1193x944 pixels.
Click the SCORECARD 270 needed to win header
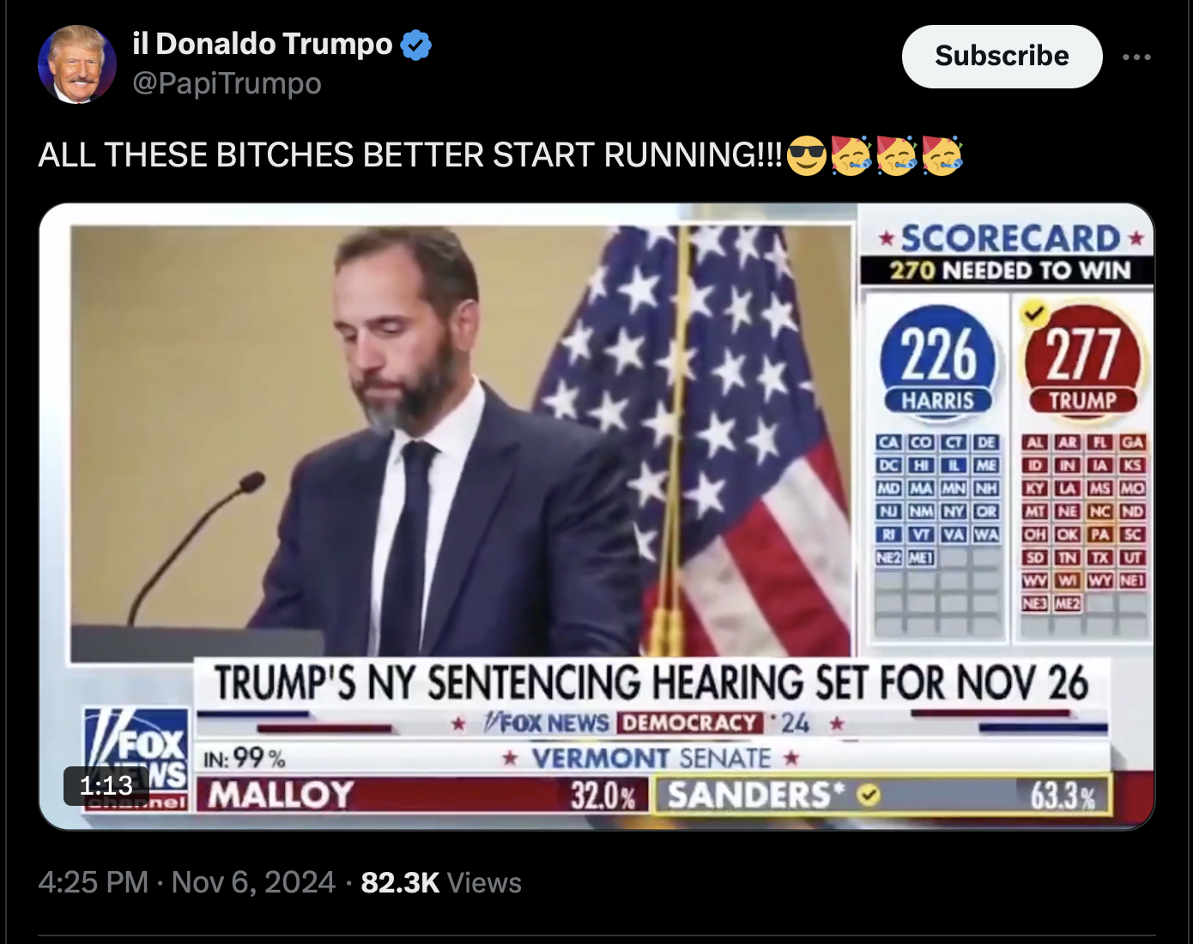click(x=1008, y=253)
